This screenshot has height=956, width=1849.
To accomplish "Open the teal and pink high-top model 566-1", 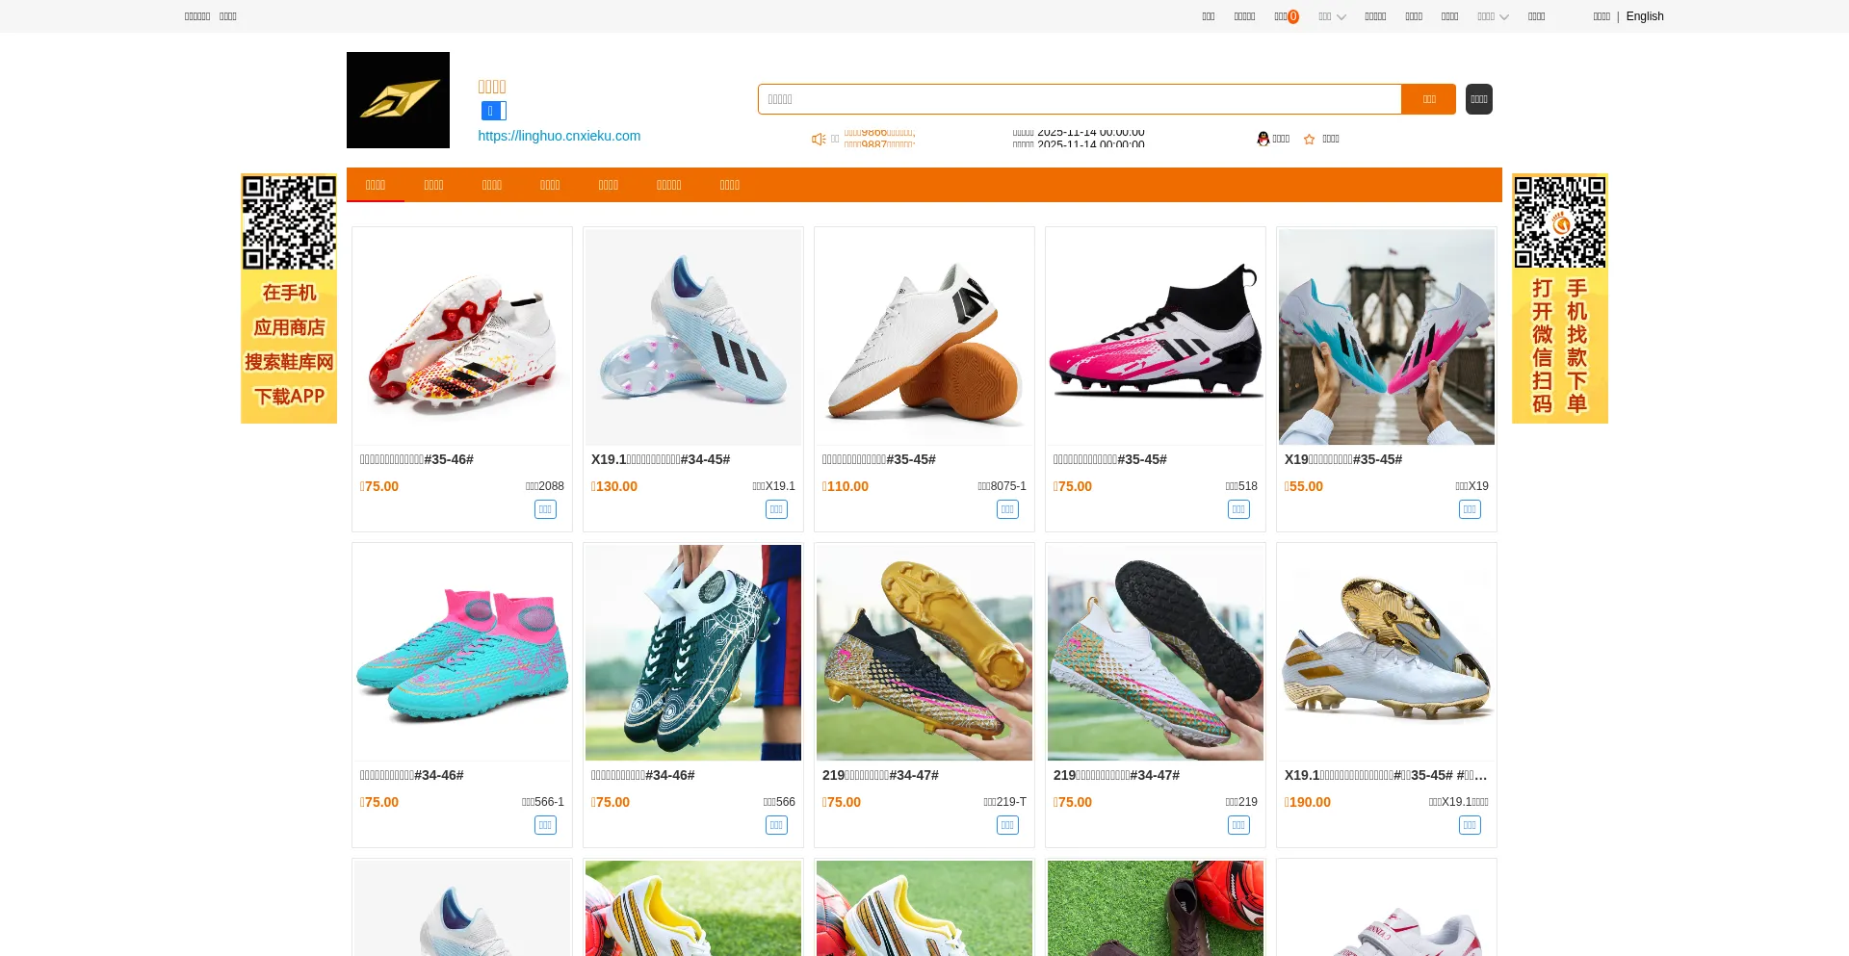I will [461, 653].
